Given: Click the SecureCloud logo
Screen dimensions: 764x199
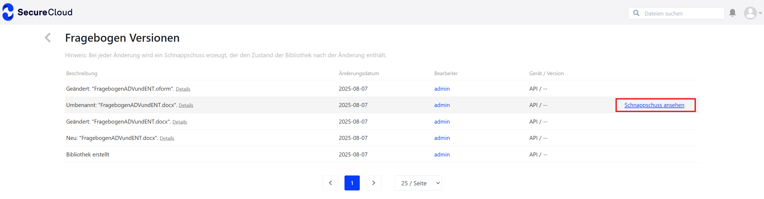Looking at the screenshot, I should tap(37, 12).
